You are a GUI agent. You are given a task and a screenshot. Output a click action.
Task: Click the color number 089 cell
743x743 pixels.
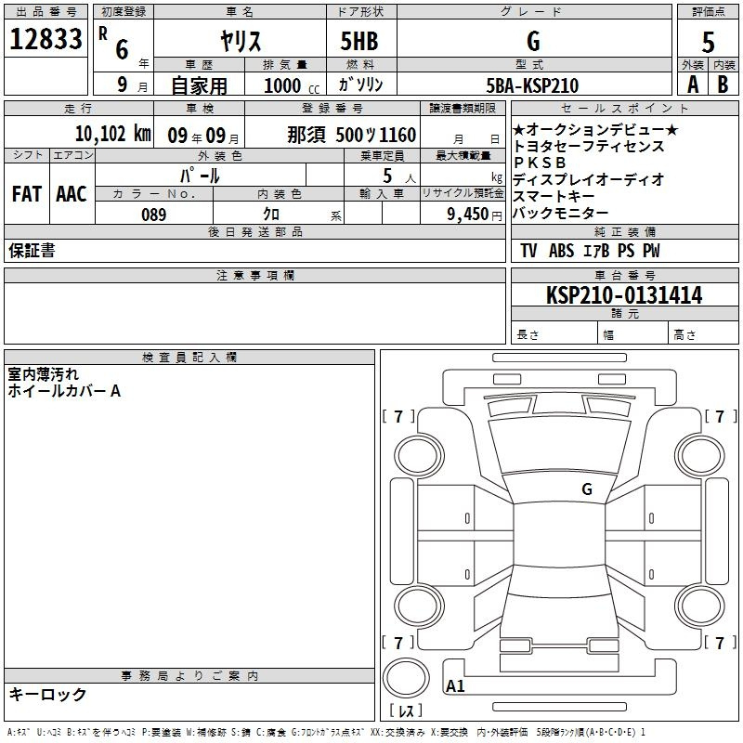(x=154, y=215)
